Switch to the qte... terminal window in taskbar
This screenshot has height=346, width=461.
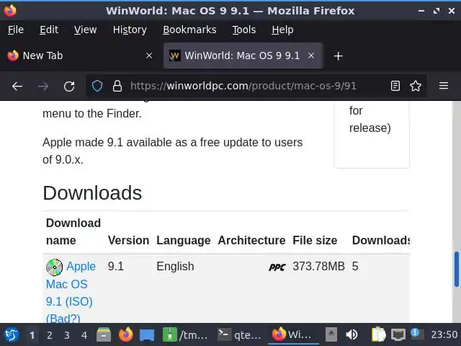(x=240, y=334)
